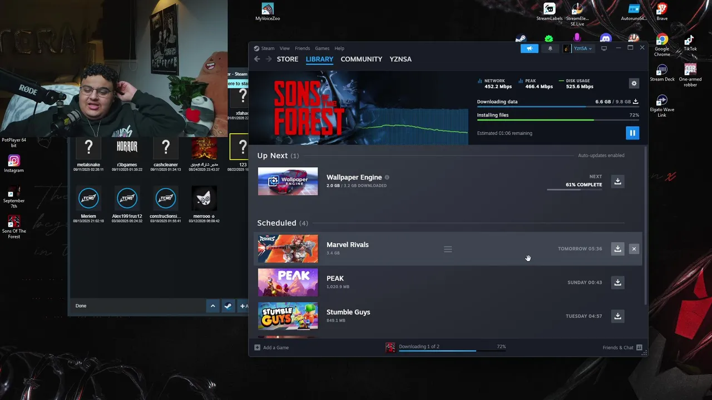This screenshot has height=400, width=712.
Task: Select the Marvel Rivals title text
Action: coord(348,244)
